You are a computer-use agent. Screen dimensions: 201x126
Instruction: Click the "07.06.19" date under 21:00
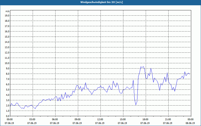pos(168,123)
